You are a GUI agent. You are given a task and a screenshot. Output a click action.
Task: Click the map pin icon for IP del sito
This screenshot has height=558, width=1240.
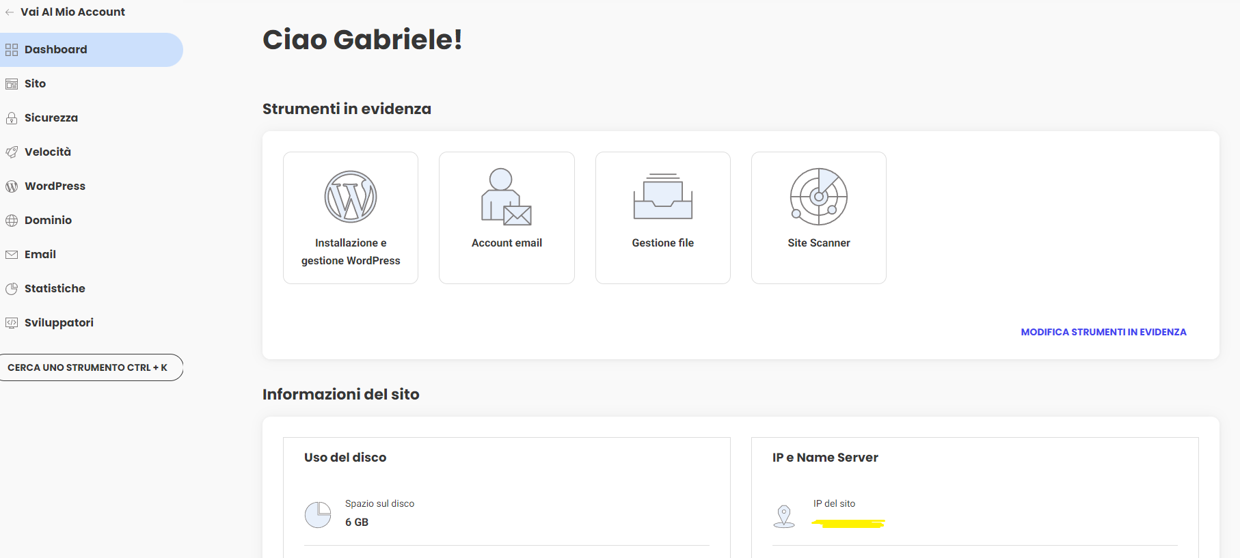point(784,516)
